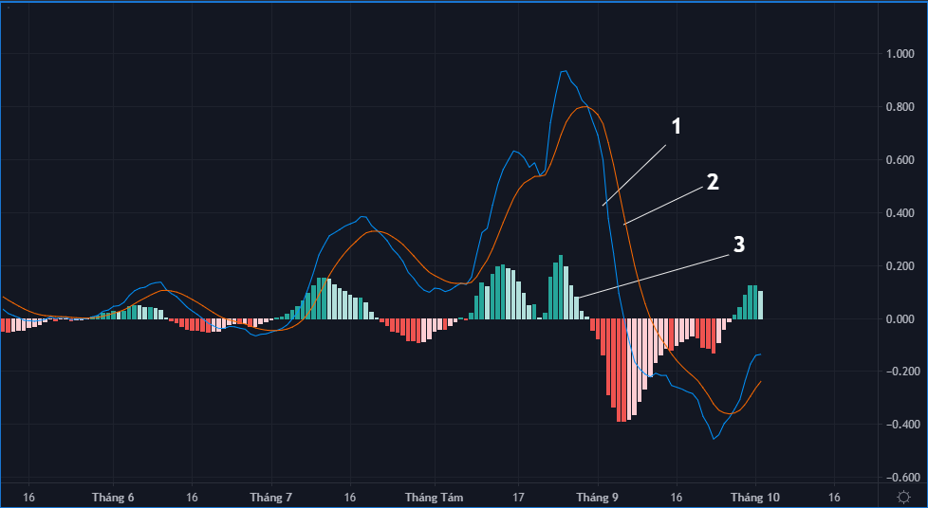This screenshot has height=508, width=928.
Task: Click the blue MACD line's highest peak
Action: [x=566, y=71]
